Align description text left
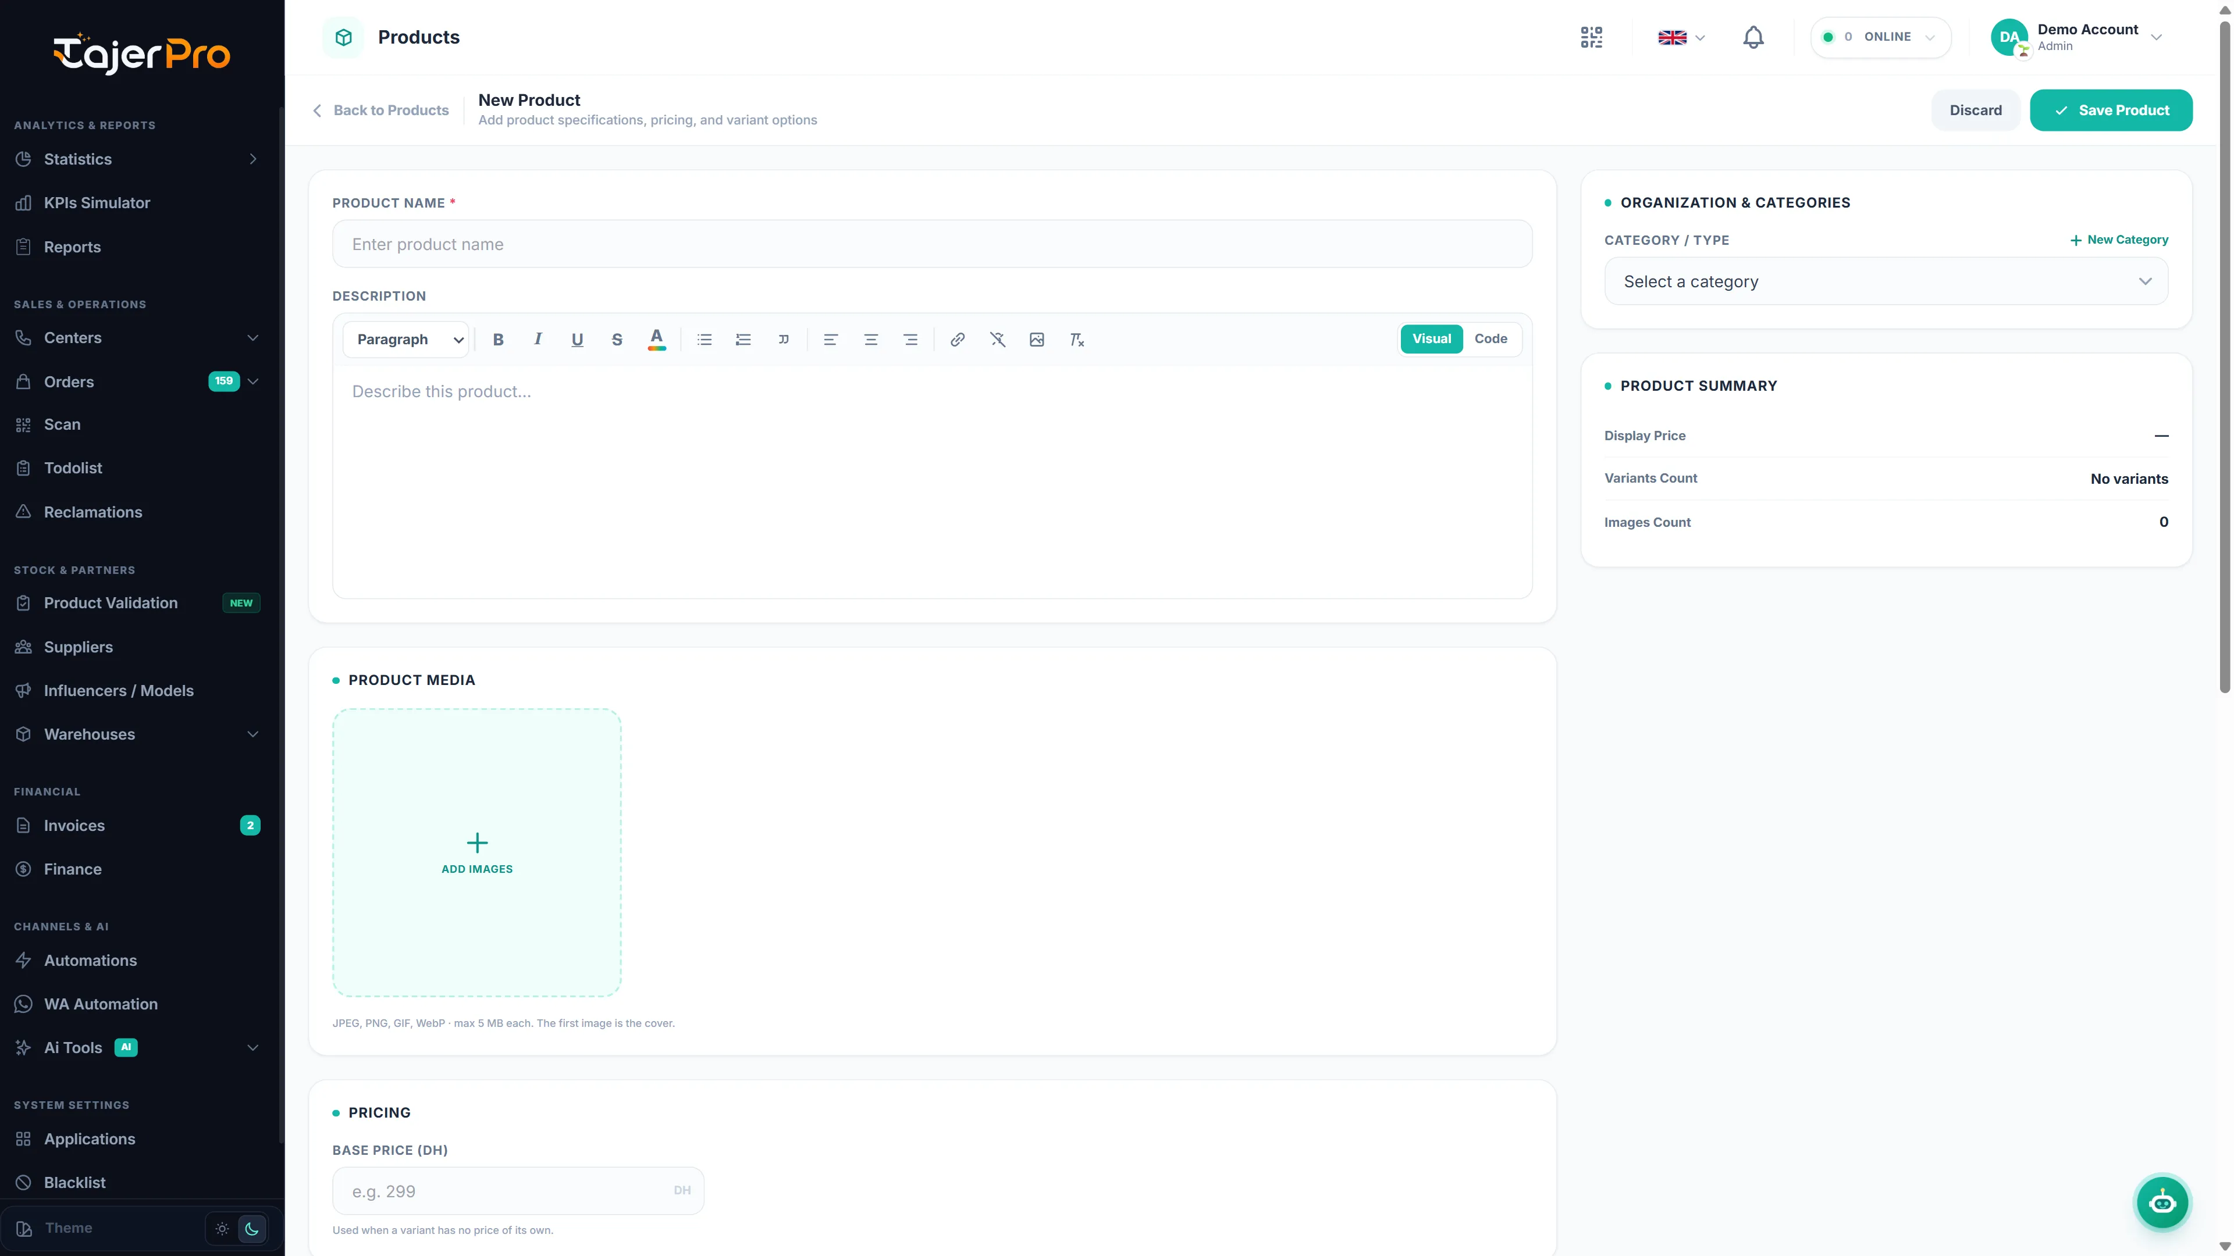 tap(831, 339)
